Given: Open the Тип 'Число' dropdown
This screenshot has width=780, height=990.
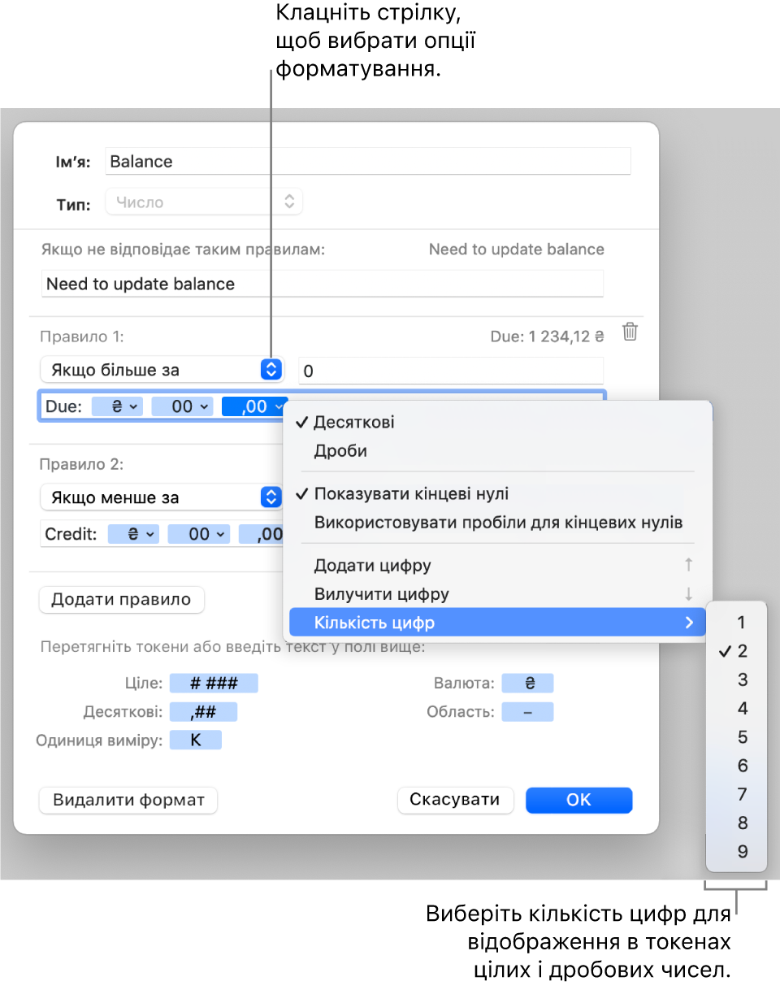Looking at the screenshot, I should [x=204, y=202].
